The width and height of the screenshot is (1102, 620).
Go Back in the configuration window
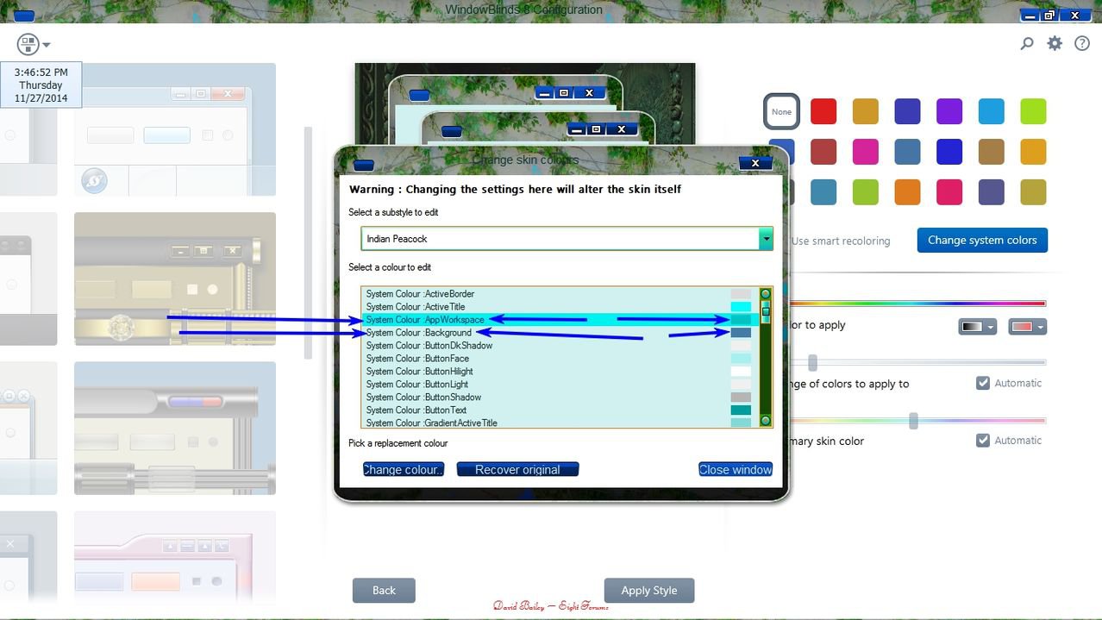pyautogui.click(x=384, y=591)
